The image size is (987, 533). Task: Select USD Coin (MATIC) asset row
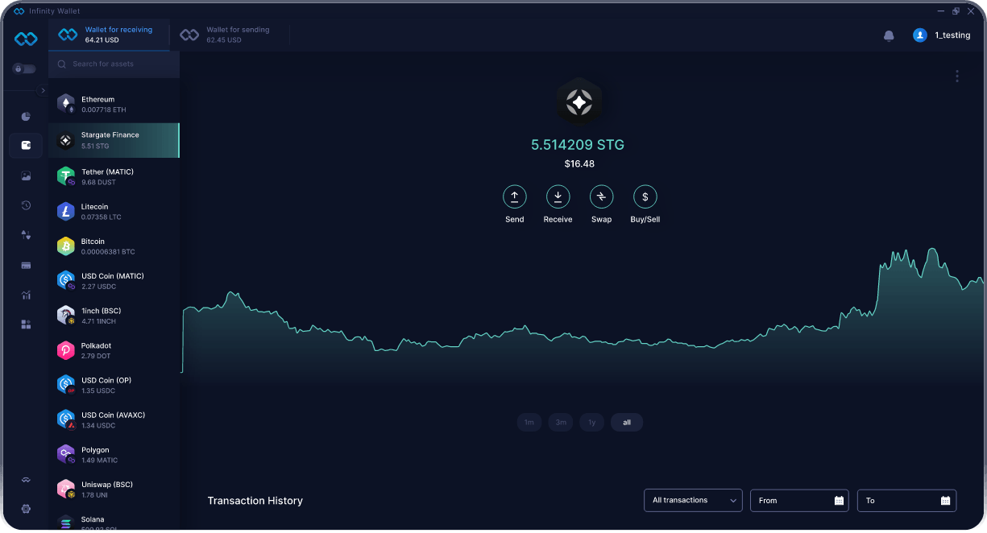click(x=114, y=281)
